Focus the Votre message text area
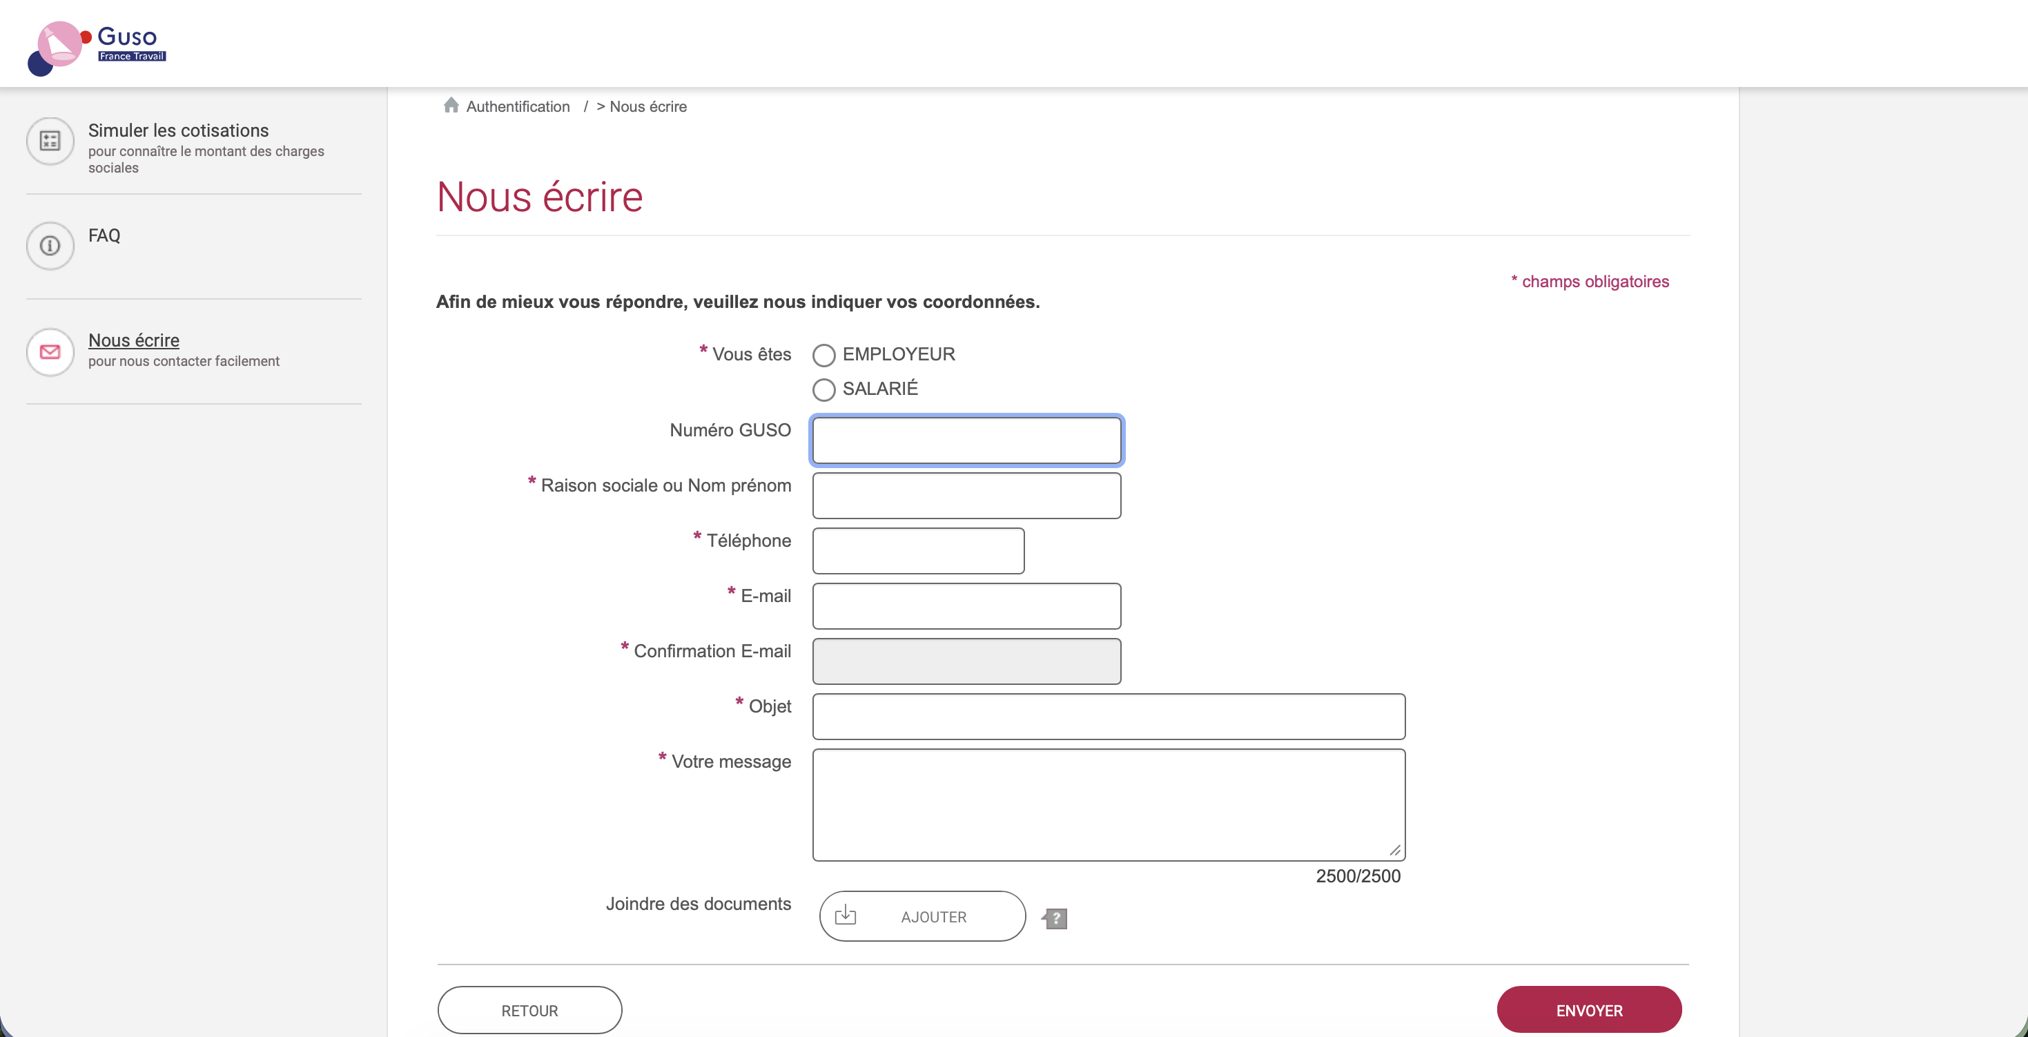 pyautogui.click(x=1109, y=804)
